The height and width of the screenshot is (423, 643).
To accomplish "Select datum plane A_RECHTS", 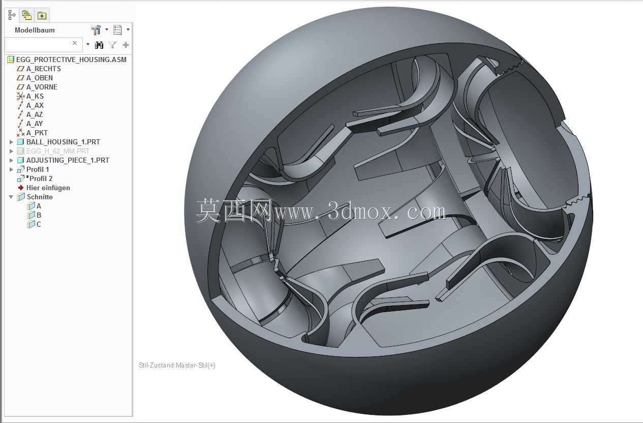I will [x=44, y=69].
